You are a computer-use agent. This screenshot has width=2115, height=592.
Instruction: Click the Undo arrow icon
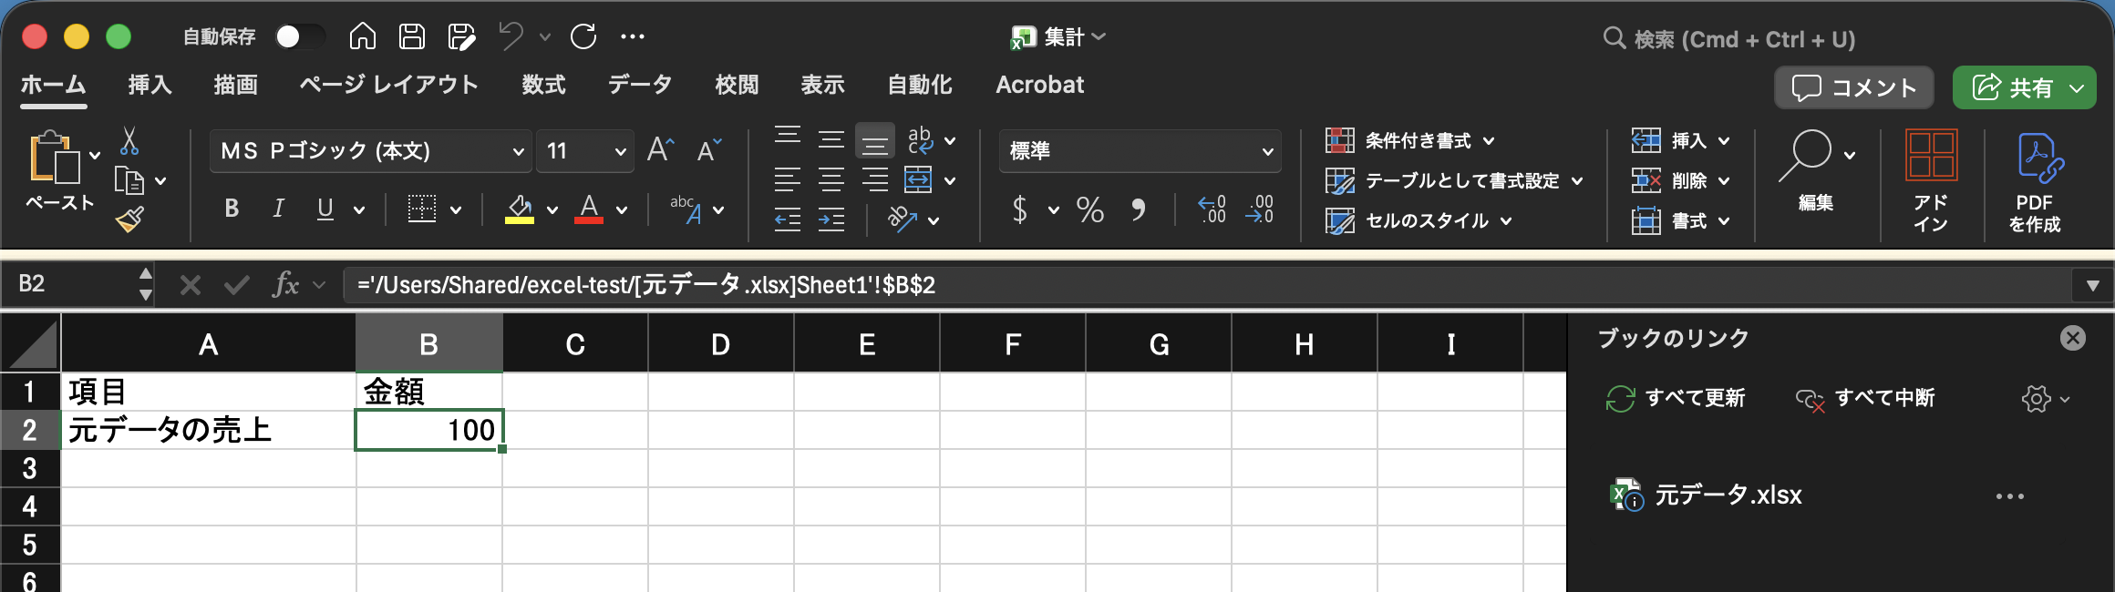[511, 36]
